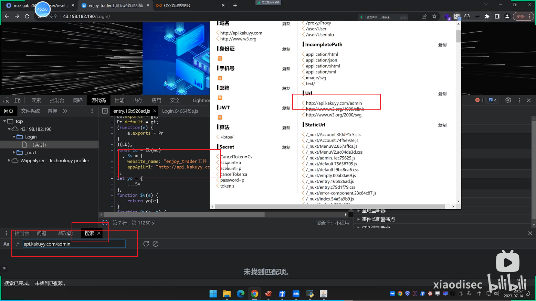
Task: Click 复制 next to the Url section
Action: 442,94
